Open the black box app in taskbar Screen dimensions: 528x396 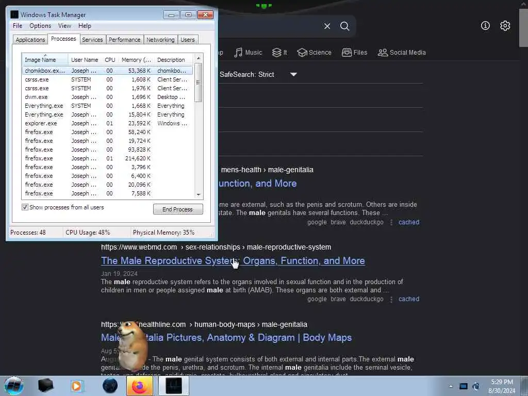[x=45, y=386]
